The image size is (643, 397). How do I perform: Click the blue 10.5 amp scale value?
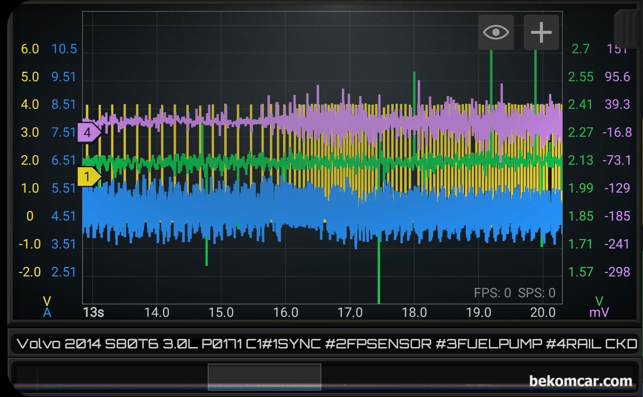[x=64, y=49]
